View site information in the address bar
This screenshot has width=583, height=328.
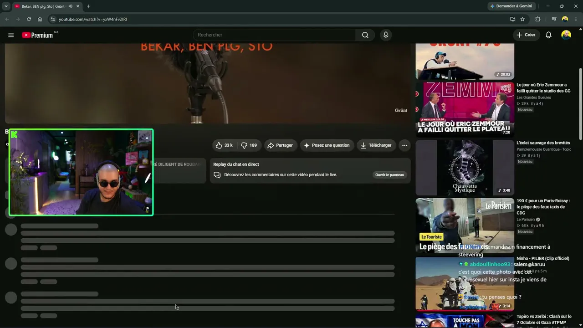coord(53,19)
